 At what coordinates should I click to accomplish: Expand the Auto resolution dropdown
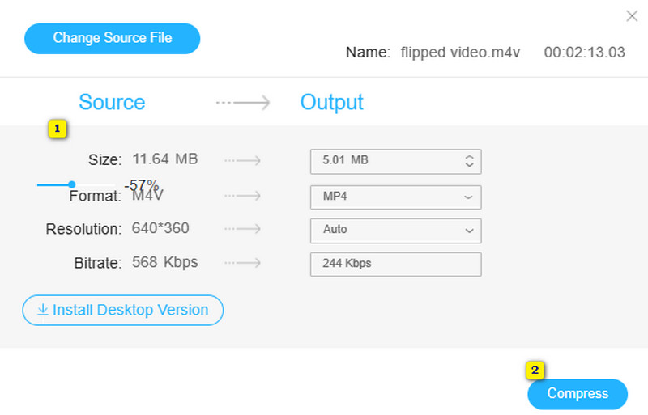pos(395,230)
